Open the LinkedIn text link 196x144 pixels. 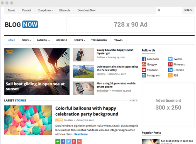[x=178, y=70]
